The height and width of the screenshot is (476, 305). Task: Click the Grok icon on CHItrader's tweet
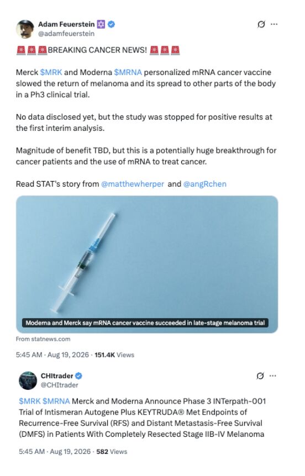click(x=260, y=376)
